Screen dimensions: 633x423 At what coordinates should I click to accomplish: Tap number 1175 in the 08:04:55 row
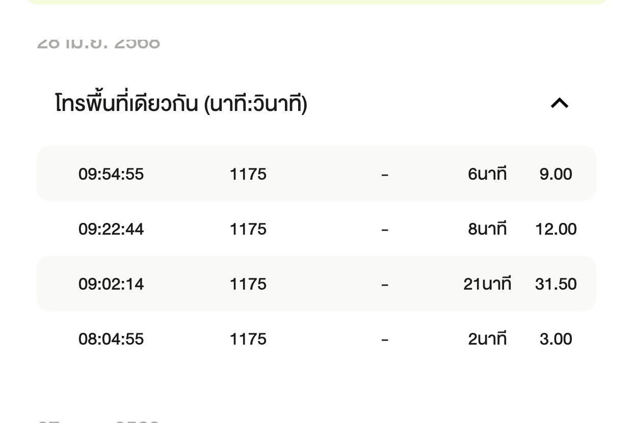[248, 339]
